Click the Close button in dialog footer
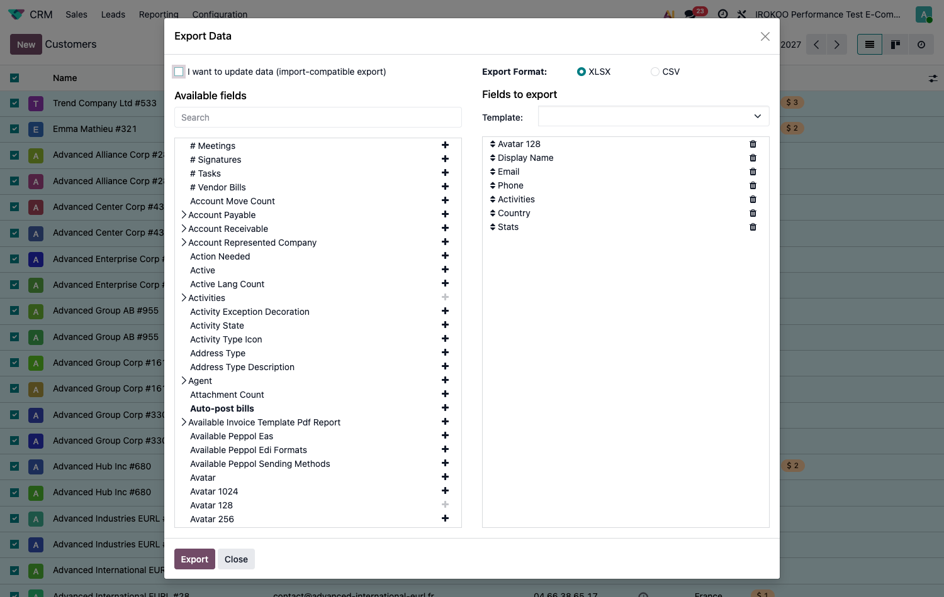This screenshot has height=597, width=944. [236, 559]
